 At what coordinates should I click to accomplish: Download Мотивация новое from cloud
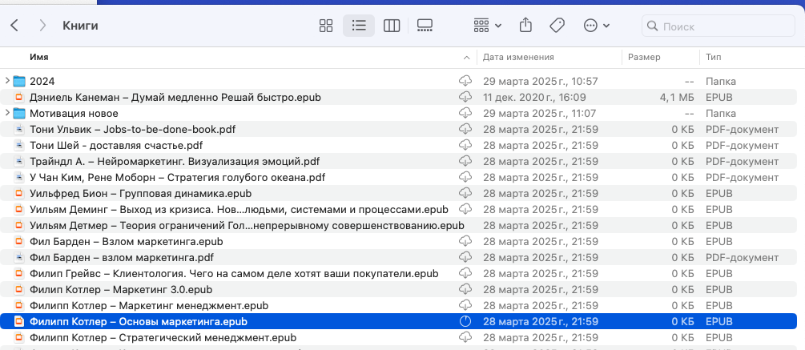tap(465, 113)
